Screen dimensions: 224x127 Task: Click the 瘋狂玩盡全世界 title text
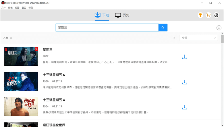(54, 125)
